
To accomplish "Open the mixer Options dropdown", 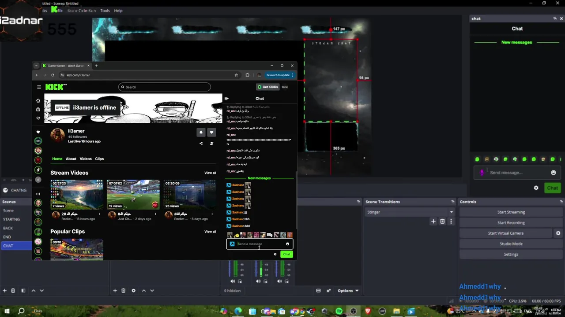I will click(348, 291).
